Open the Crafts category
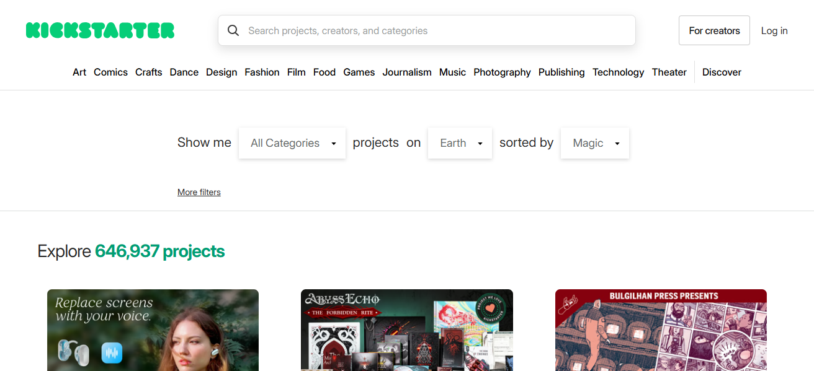Screen dimensions: 814x371 point(149,72)
